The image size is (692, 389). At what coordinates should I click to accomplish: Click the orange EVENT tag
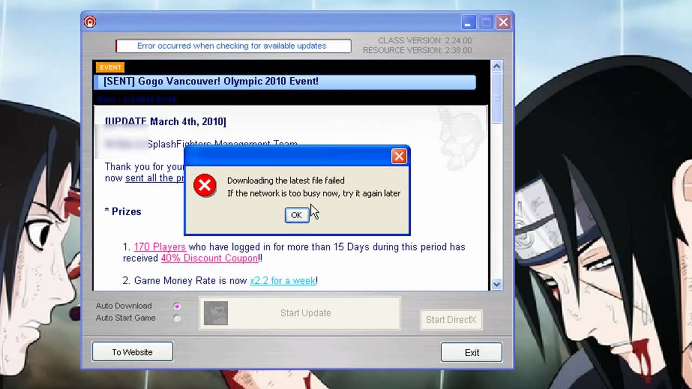110,68
